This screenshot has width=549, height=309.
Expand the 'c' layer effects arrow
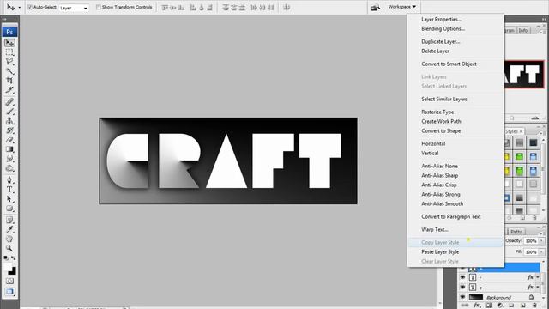tap(538, 287)
